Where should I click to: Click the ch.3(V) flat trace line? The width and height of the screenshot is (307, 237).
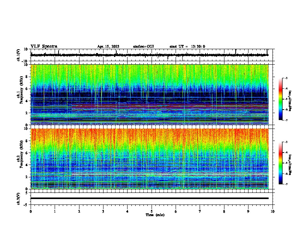(150, 198)
